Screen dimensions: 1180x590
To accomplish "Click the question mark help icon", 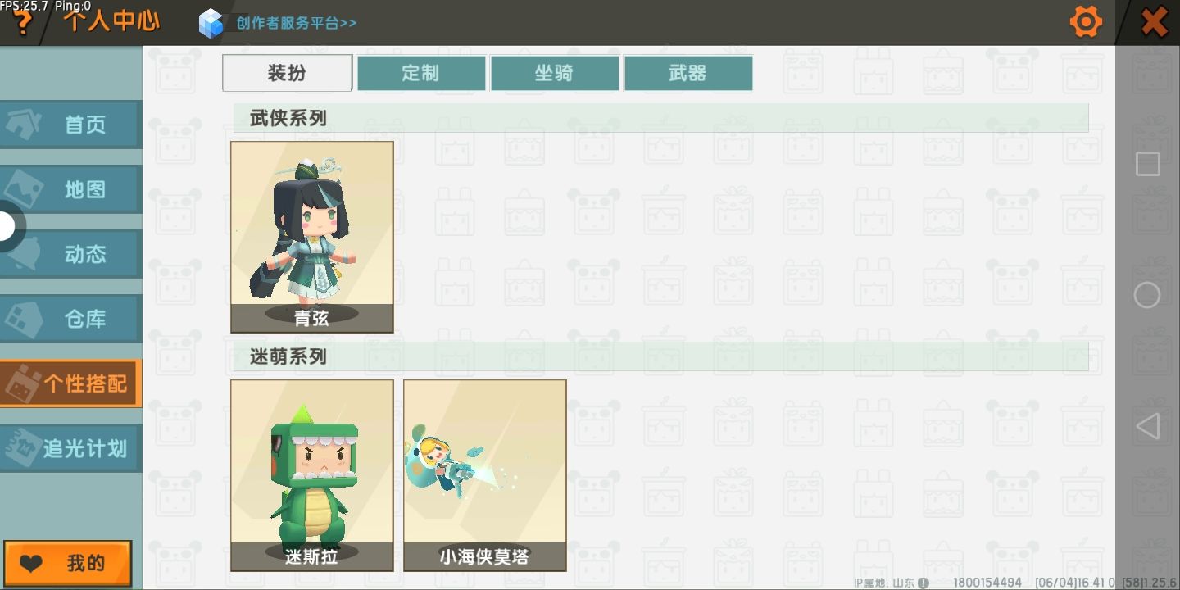I will [x=23, y=24].
